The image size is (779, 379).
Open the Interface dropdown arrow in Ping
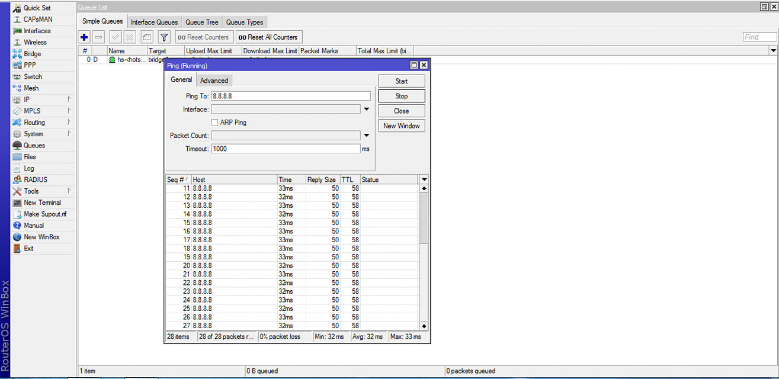point(366,110)
